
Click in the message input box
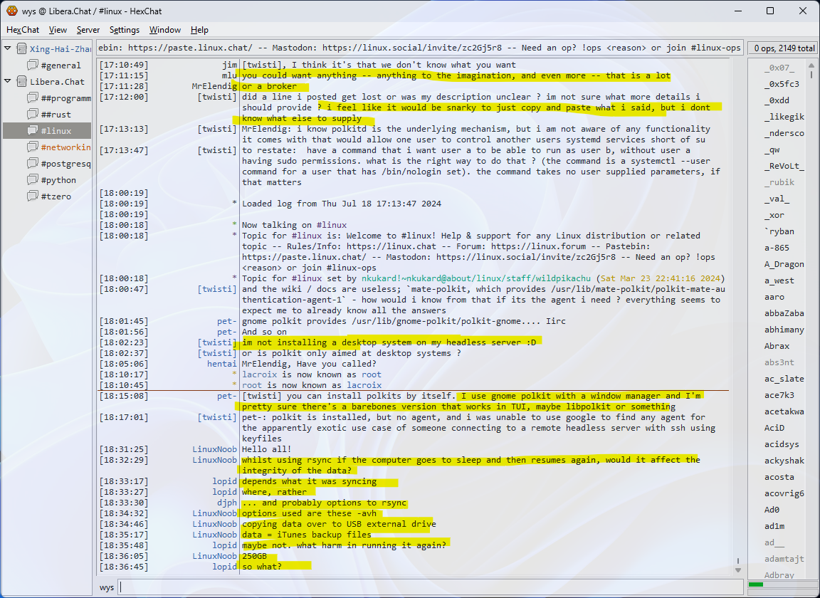pyautogui.click(x=427, y=587)
